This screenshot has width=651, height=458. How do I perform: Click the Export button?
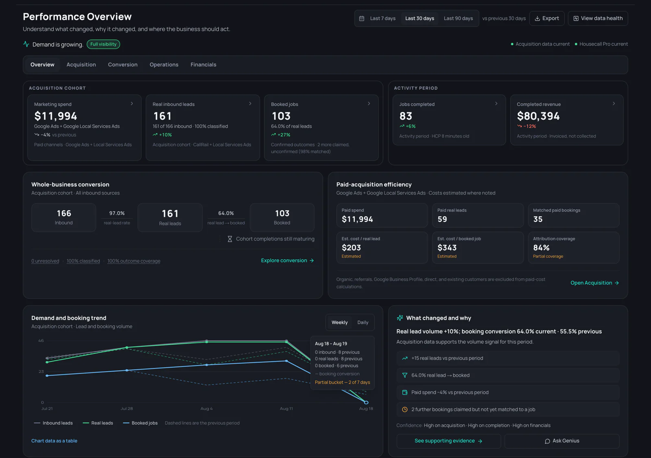[x=547, y=18]
